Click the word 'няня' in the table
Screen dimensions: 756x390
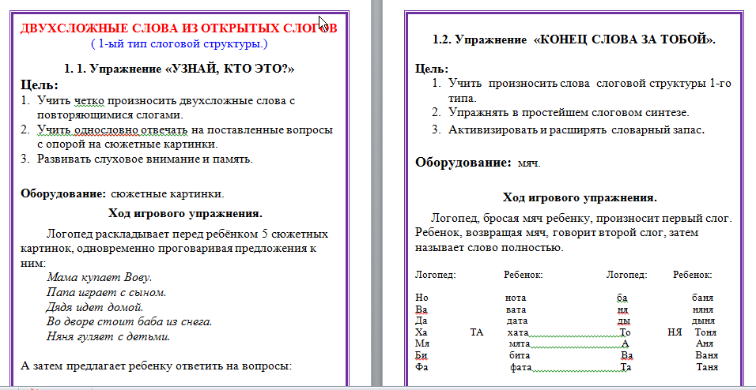click(702, 309)
